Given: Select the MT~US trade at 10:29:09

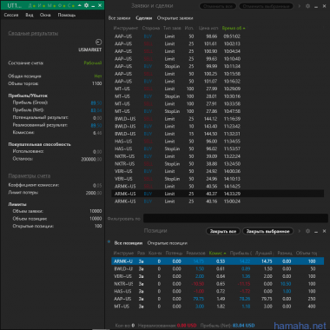Looking at the screenshot, I should click(217, 89).
